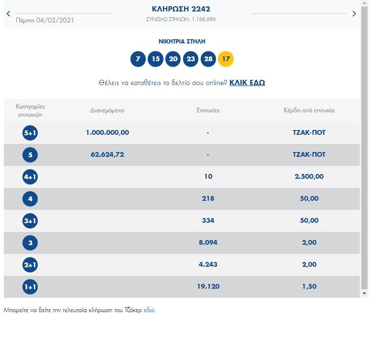The width and height of the screenshot is (378, 337).
Task: Go to the previous draw with left chevron
Action: pyautogui.click(x=8, y=14)
